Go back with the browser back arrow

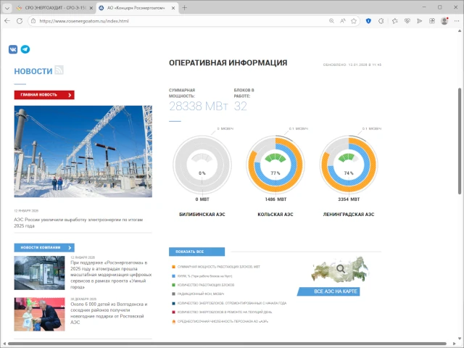click(x=7, y=21)
